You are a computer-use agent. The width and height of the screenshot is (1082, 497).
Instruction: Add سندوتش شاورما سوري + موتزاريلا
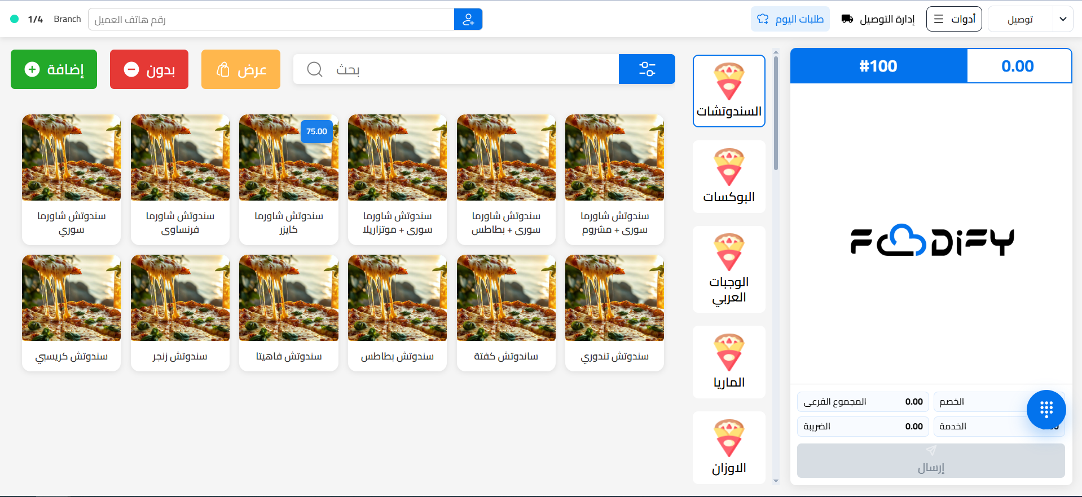(x=397, y=180)
